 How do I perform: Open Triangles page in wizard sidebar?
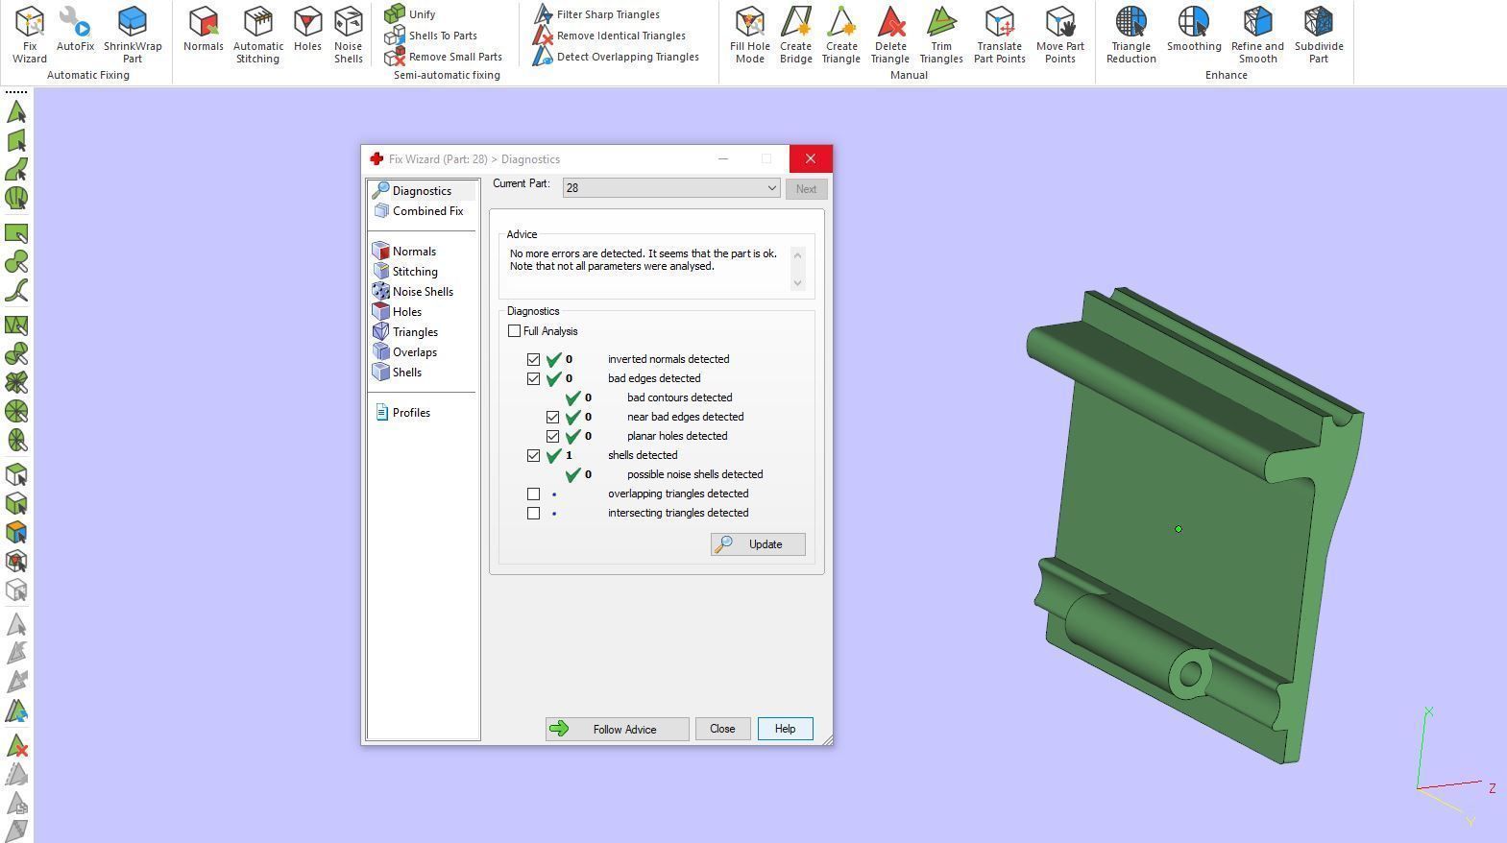click(414, 332)
